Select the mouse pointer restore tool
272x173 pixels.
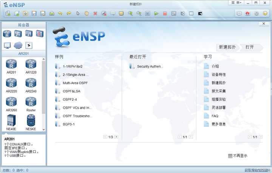click(78, 13)
